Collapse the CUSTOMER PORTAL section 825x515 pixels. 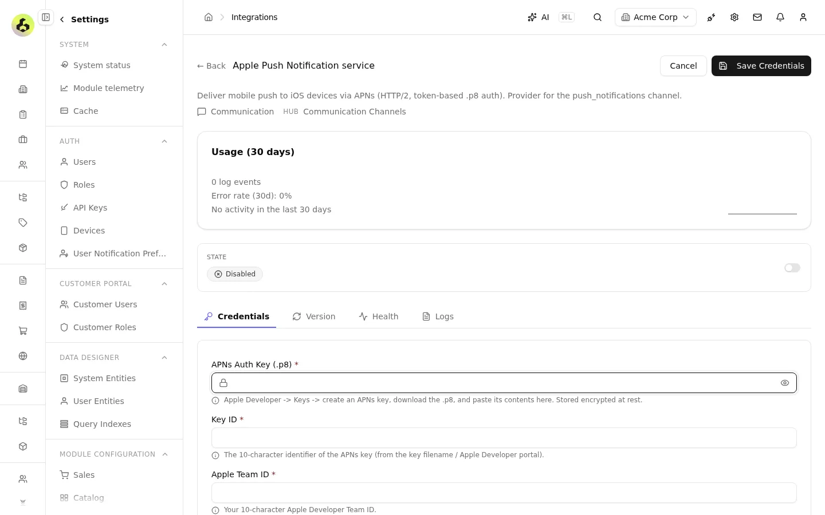164,284
